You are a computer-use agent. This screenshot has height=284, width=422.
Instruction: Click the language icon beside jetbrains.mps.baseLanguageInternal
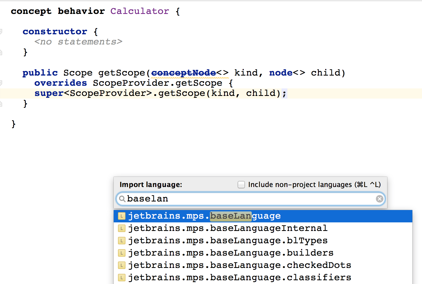point(122,228)
